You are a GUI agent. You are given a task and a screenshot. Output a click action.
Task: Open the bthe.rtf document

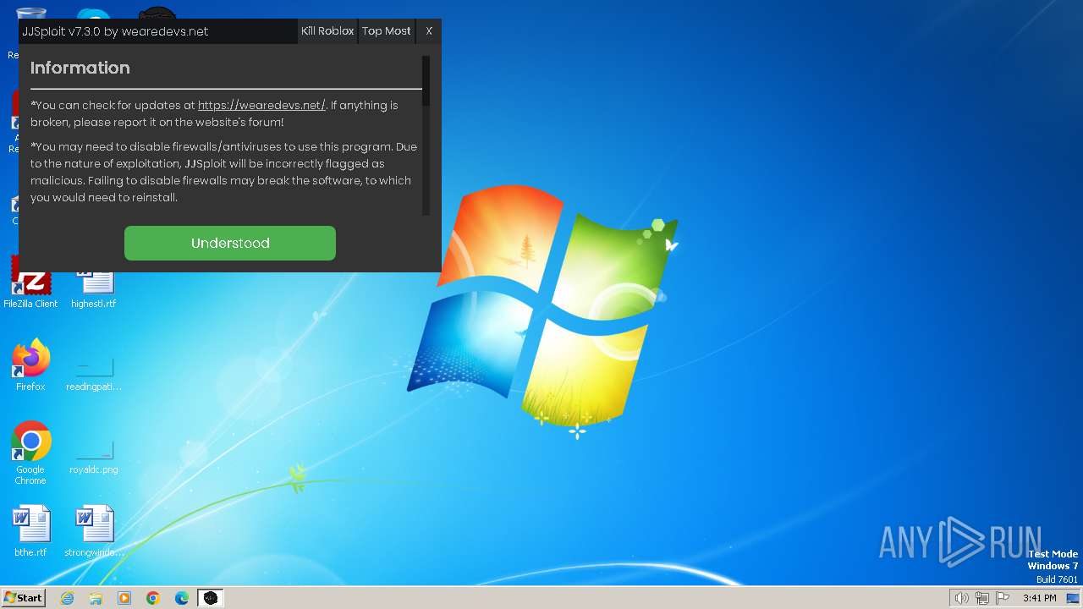pyautogui.click(x=30, y=531)
